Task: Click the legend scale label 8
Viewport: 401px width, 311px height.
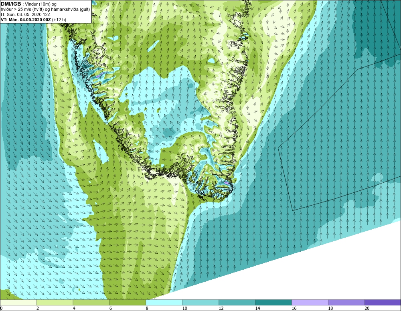Action: tap(147, 309)
